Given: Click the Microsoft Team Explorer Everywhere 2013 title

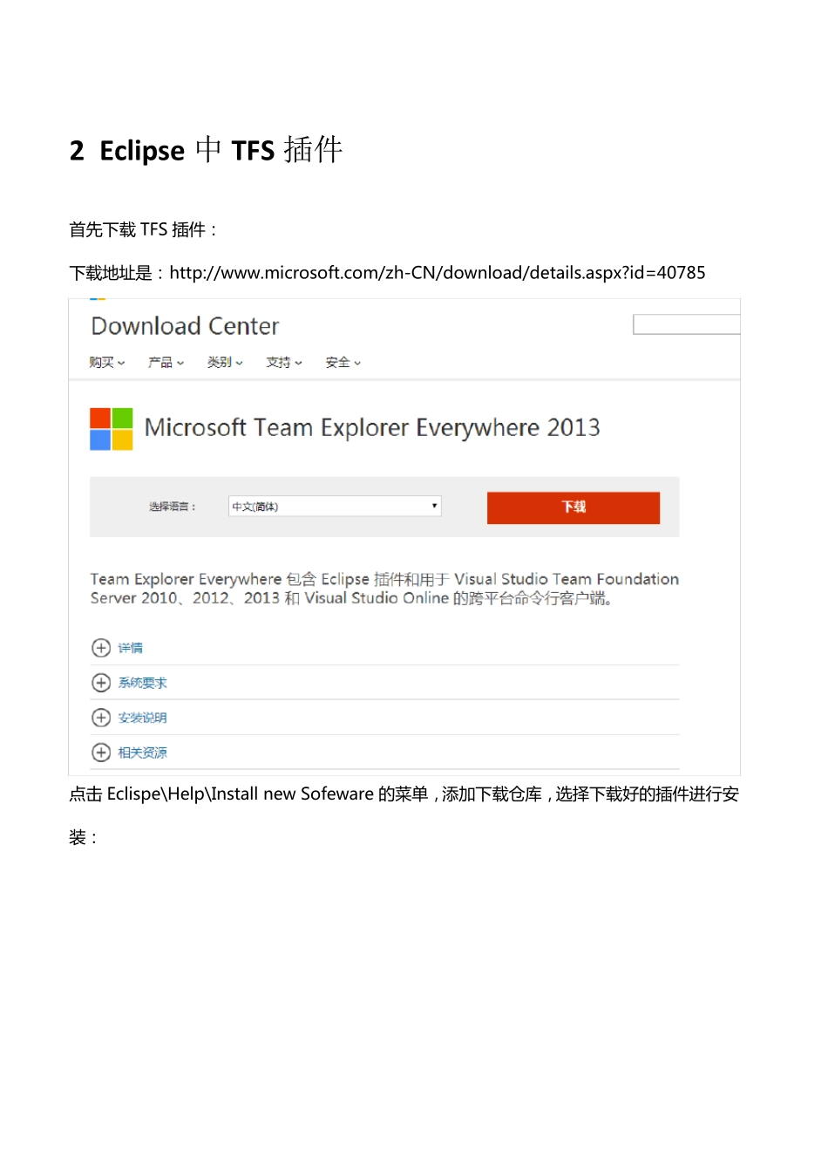Looking at the screenshot, I should click(x=372, y=428).
